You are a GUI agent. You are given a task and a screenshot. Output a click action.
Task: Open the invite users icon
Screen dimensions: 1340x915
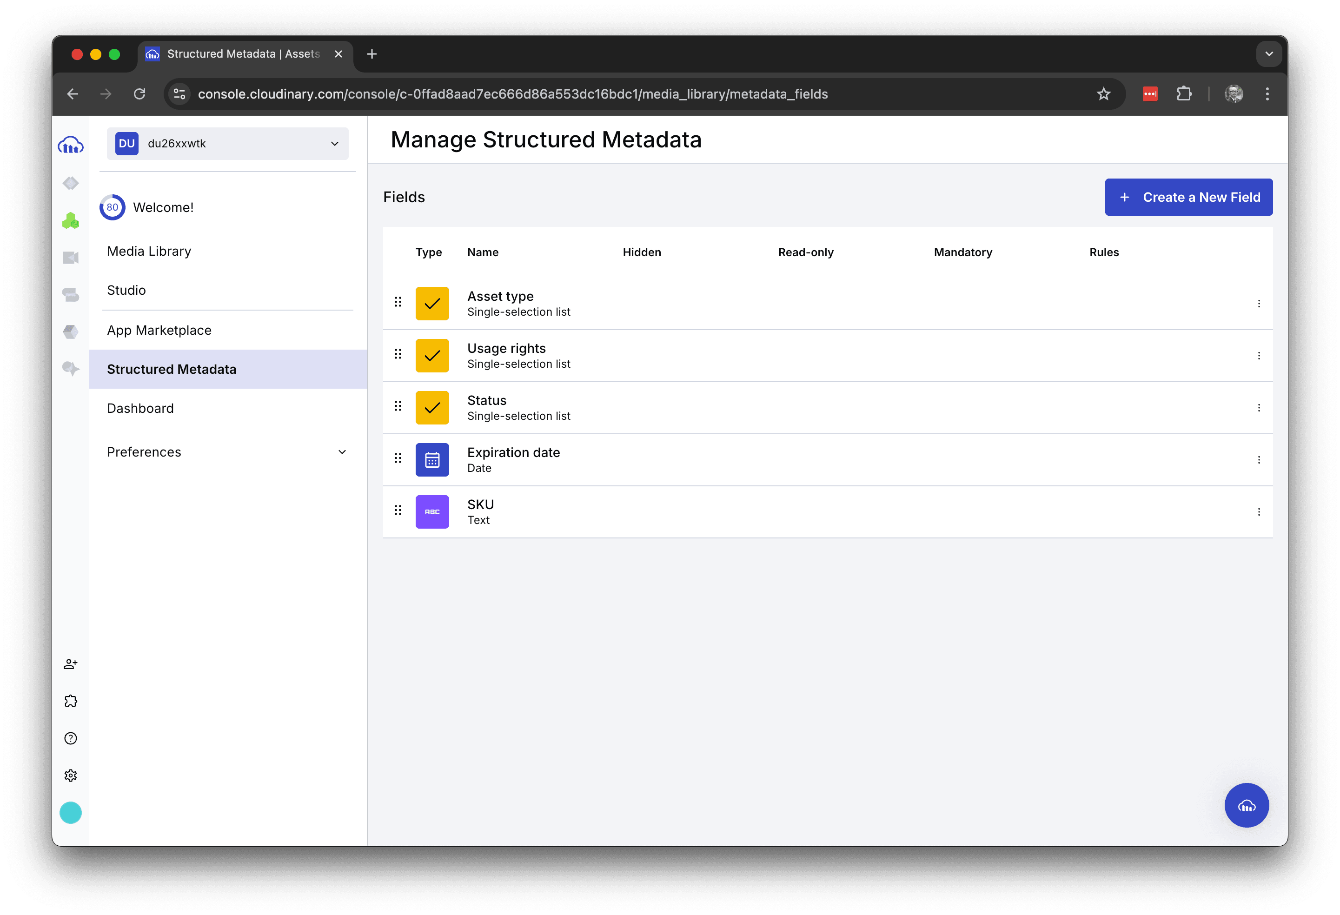[x=70, y=664]
